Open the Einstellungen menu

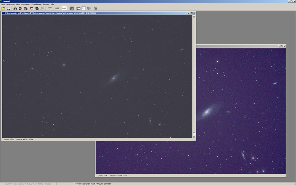tap(36, 4)
